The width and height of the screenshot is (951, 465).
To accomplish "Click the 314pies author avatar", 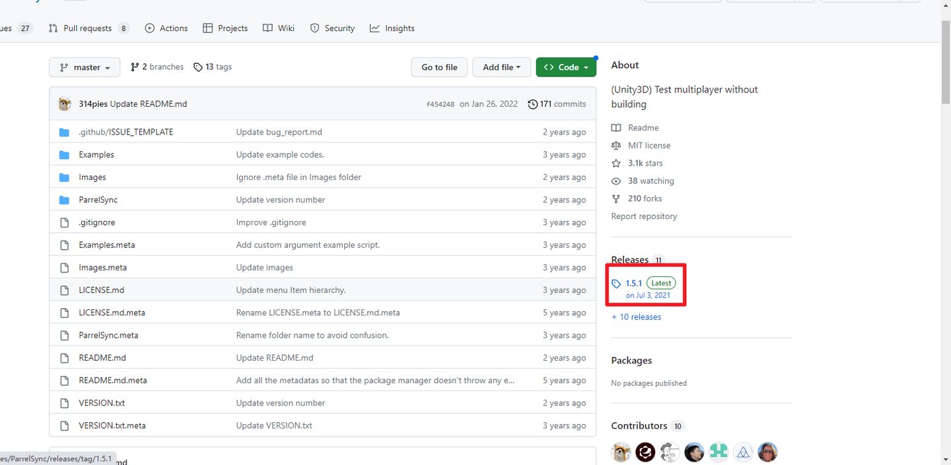I will (x=65, y=104).
